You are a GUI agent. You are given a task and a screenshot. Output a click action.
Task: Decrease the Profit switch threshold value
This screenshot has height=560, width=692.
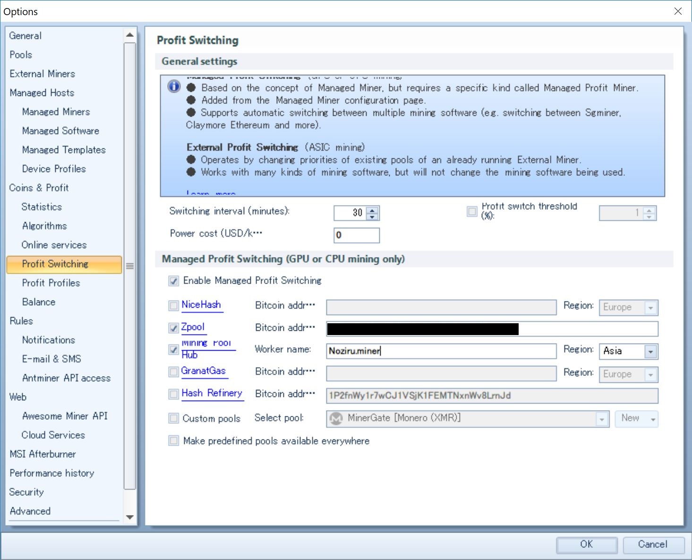(x=649, y=216)
